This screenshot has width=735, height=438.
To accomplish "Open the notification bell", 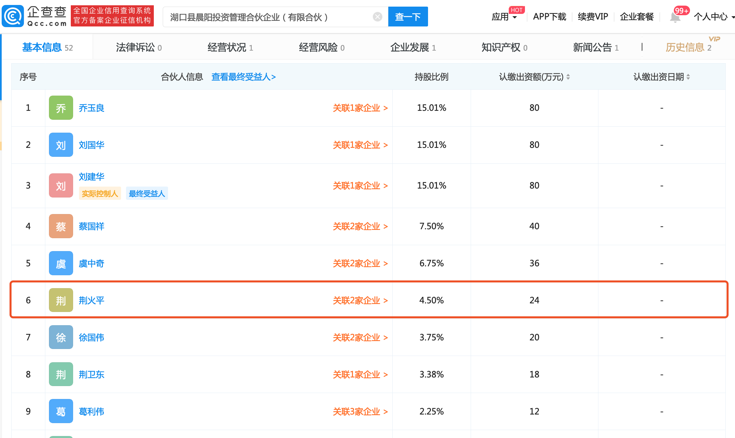I will [675, 17].
